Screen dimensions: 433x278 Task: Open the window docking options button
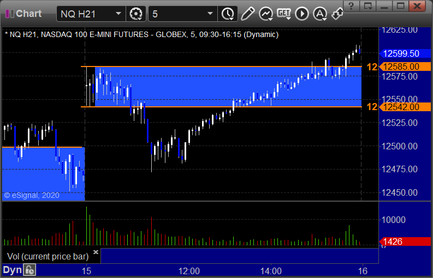point(367,6)
